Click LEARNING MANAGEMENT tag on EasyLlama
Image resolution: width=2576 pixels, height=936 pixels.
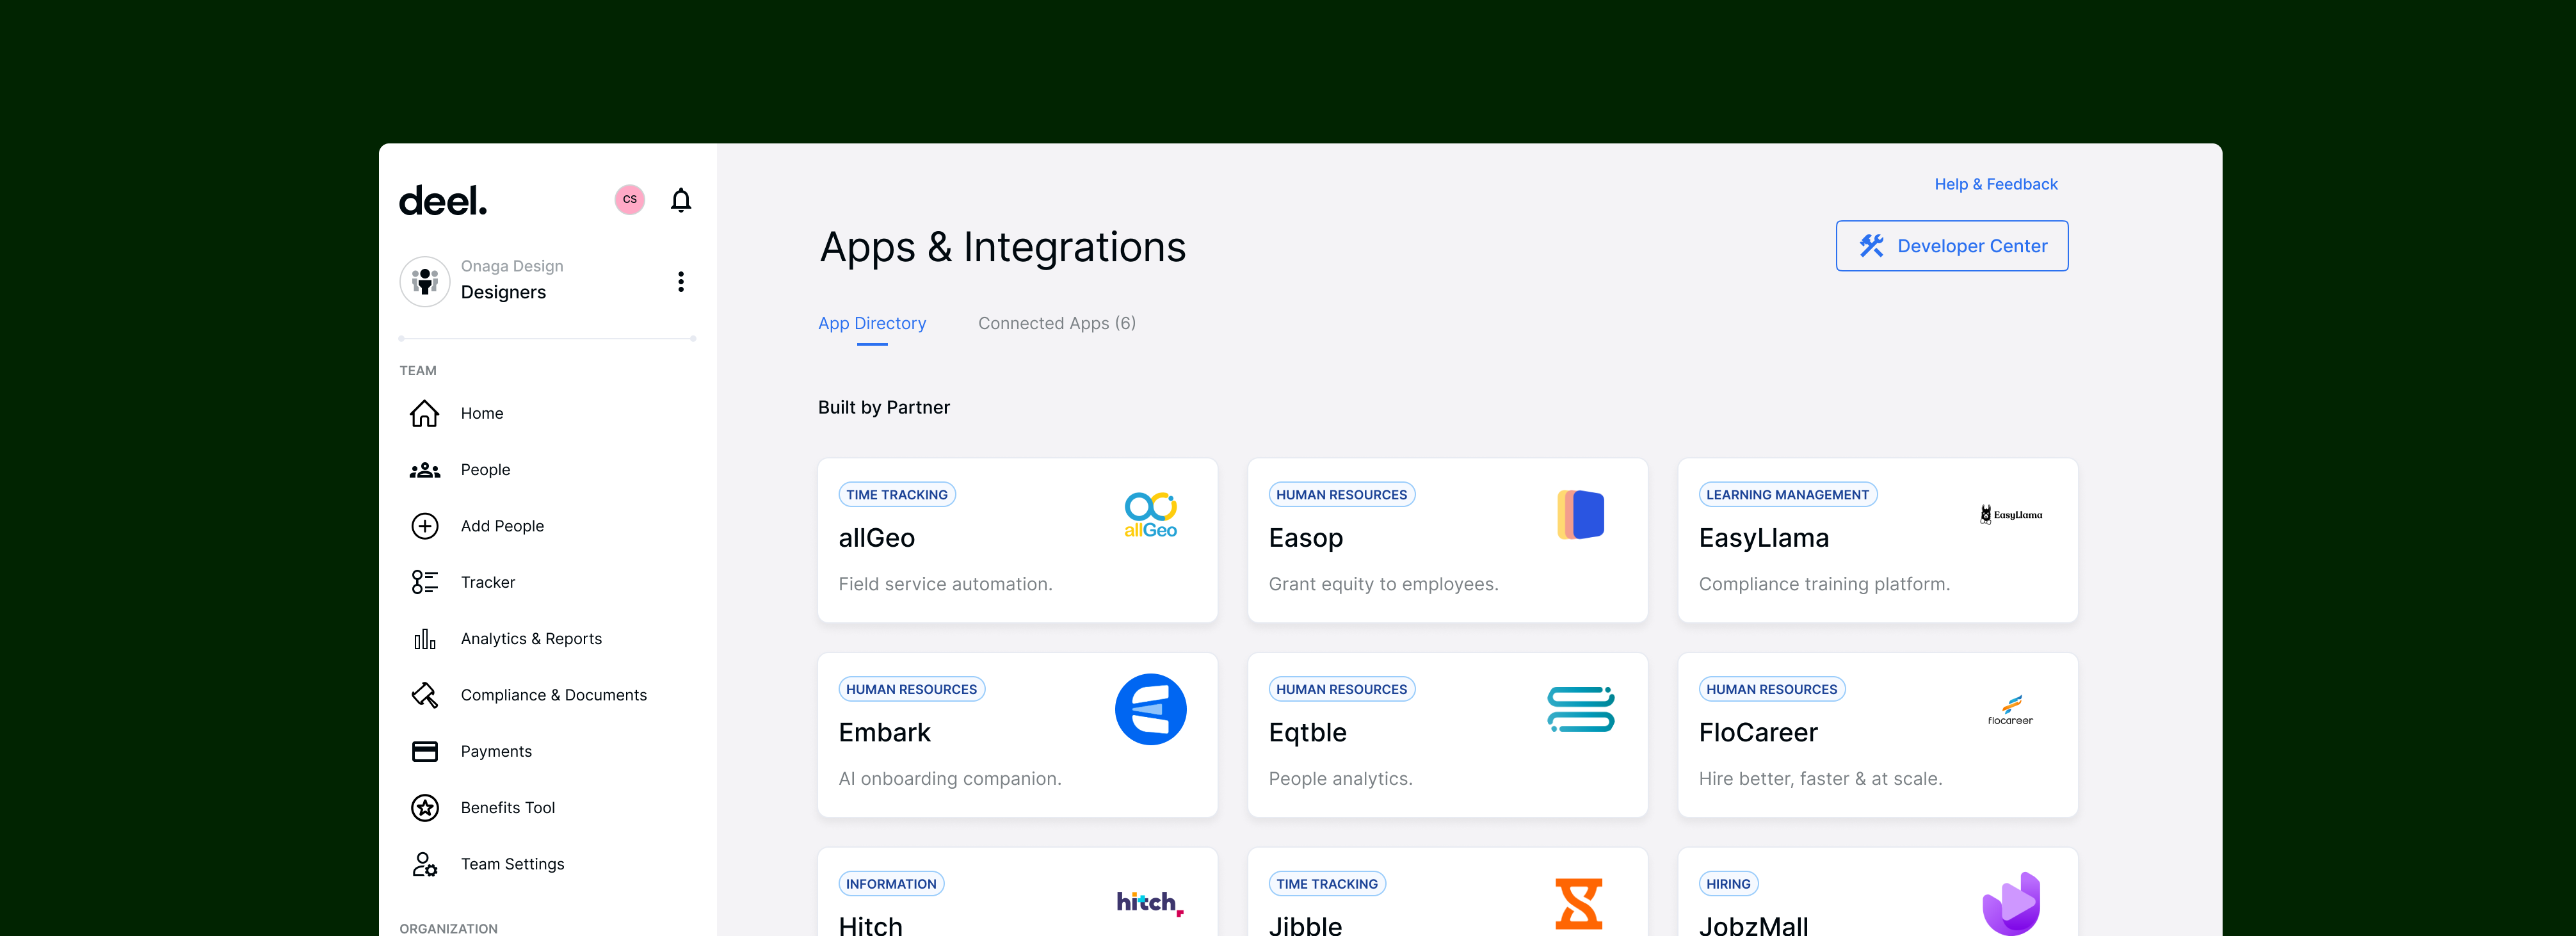click(x=1787, y=495)
